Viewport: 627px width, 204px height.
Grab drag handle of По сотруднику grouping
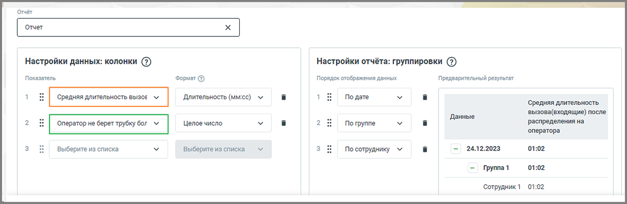click(x=329, y=149)
